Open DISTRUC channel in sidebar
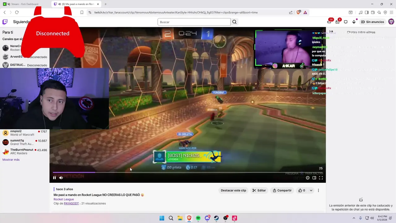Screen dimensions: 396x223 (x=25, y=65)
